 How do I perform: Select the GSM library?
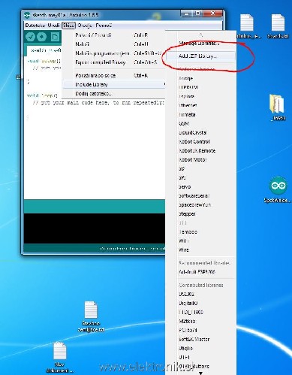[184, 123]
